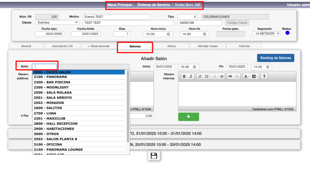Switch to the Montaje mesas tab

point(208,46)
